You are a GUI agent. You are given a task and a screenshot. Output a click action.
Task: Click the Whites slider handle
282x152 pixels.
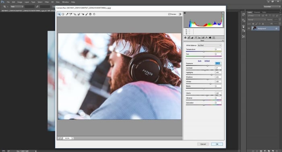[x=210, y=84]
